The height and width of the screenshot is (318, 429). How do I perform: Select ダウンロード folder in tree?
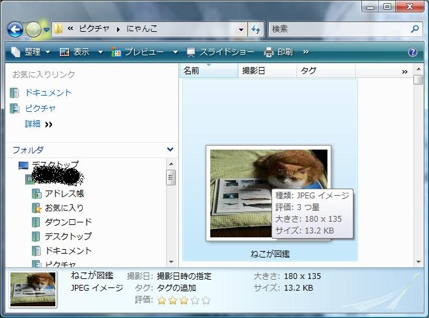tap(68, 222)
